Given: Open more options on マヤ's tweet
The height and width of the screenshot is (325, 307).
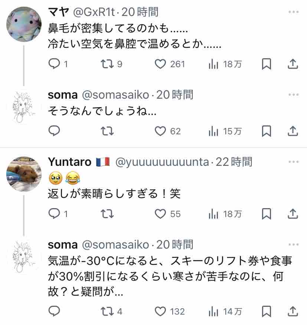Looking at the screenshot, I should pos(293,12).
